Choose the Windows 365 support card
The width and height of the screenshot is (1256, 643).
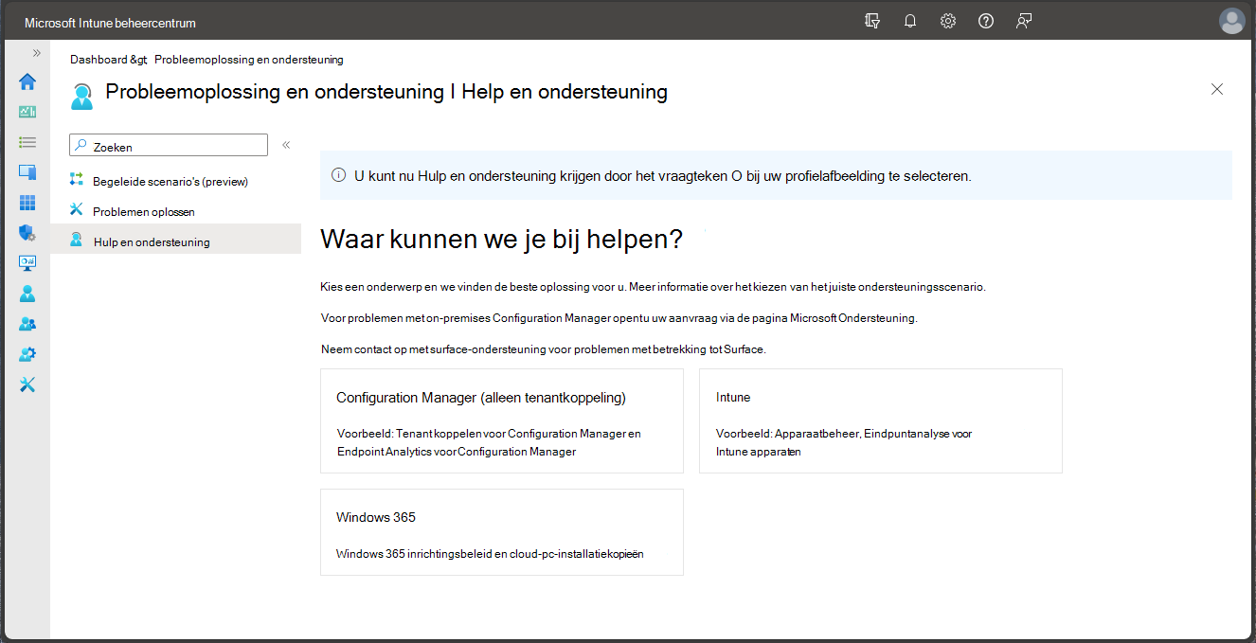502,532
